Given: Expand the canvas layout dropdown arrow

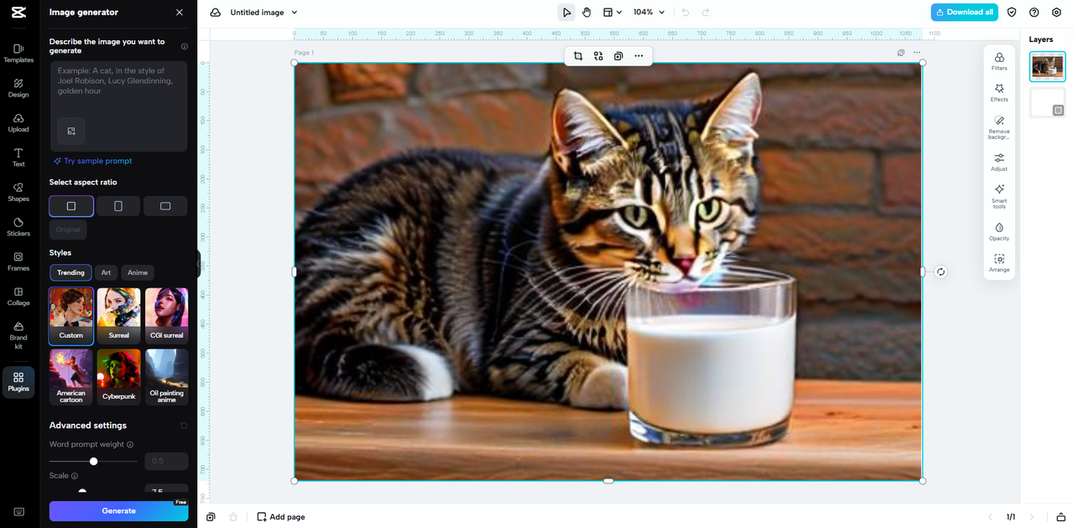Looking at the screenshot, I should tap(619, 13).
